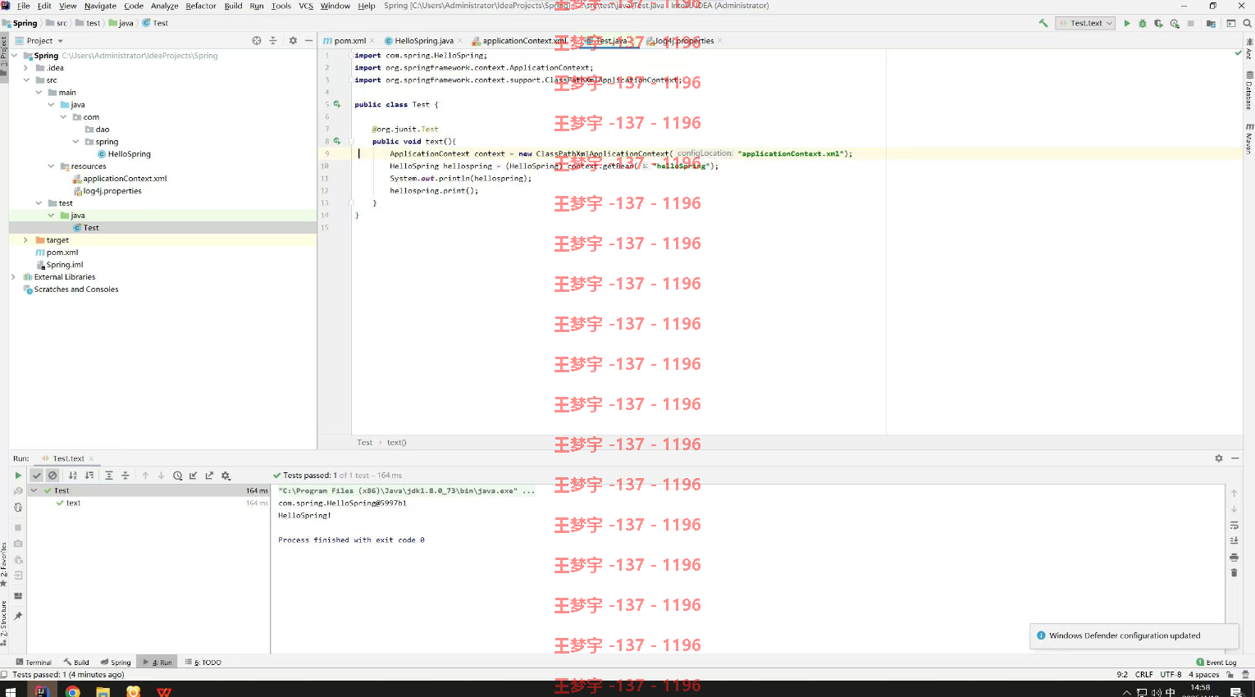Open Search Everywhere magnifier

pos(1247,23)
